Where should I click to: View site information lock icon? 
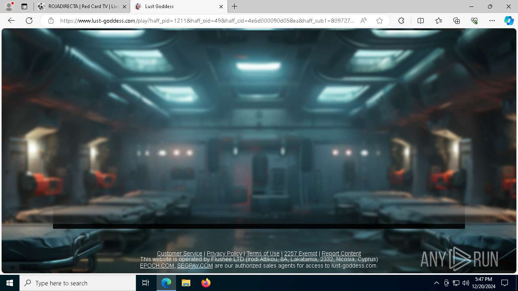pos(51,21)
